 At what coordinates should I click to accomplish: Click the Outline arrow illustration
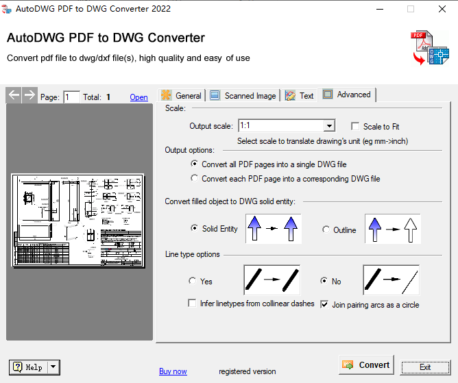click(393, 229)
